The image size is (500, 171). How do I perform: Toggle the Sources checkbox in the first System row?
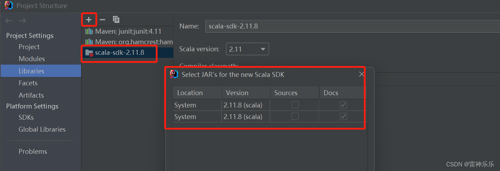coord(295,105)
